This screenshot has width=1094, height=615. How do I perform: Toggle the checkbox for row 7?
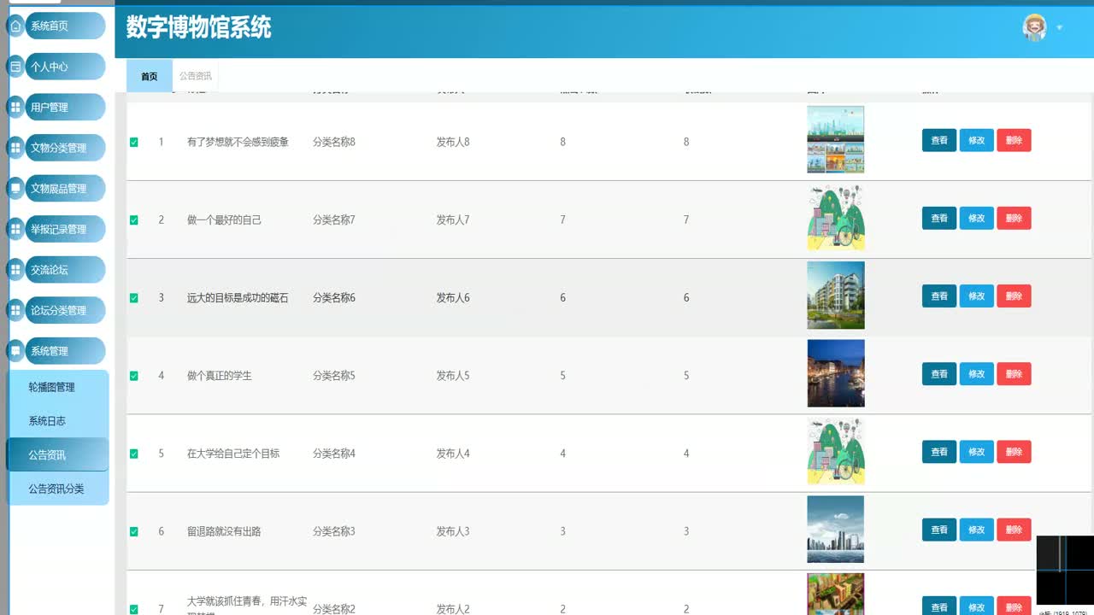[x=133, y=609]
